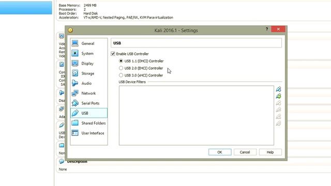
Task: Open the Display settings category
Action: coord(89,63)
